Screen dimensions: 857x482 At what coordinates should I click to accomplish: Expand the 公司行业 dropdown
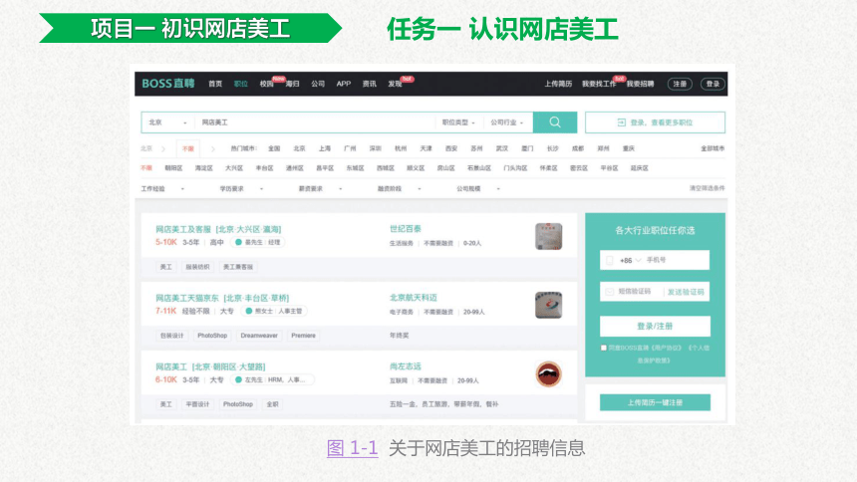click(506, 122)
